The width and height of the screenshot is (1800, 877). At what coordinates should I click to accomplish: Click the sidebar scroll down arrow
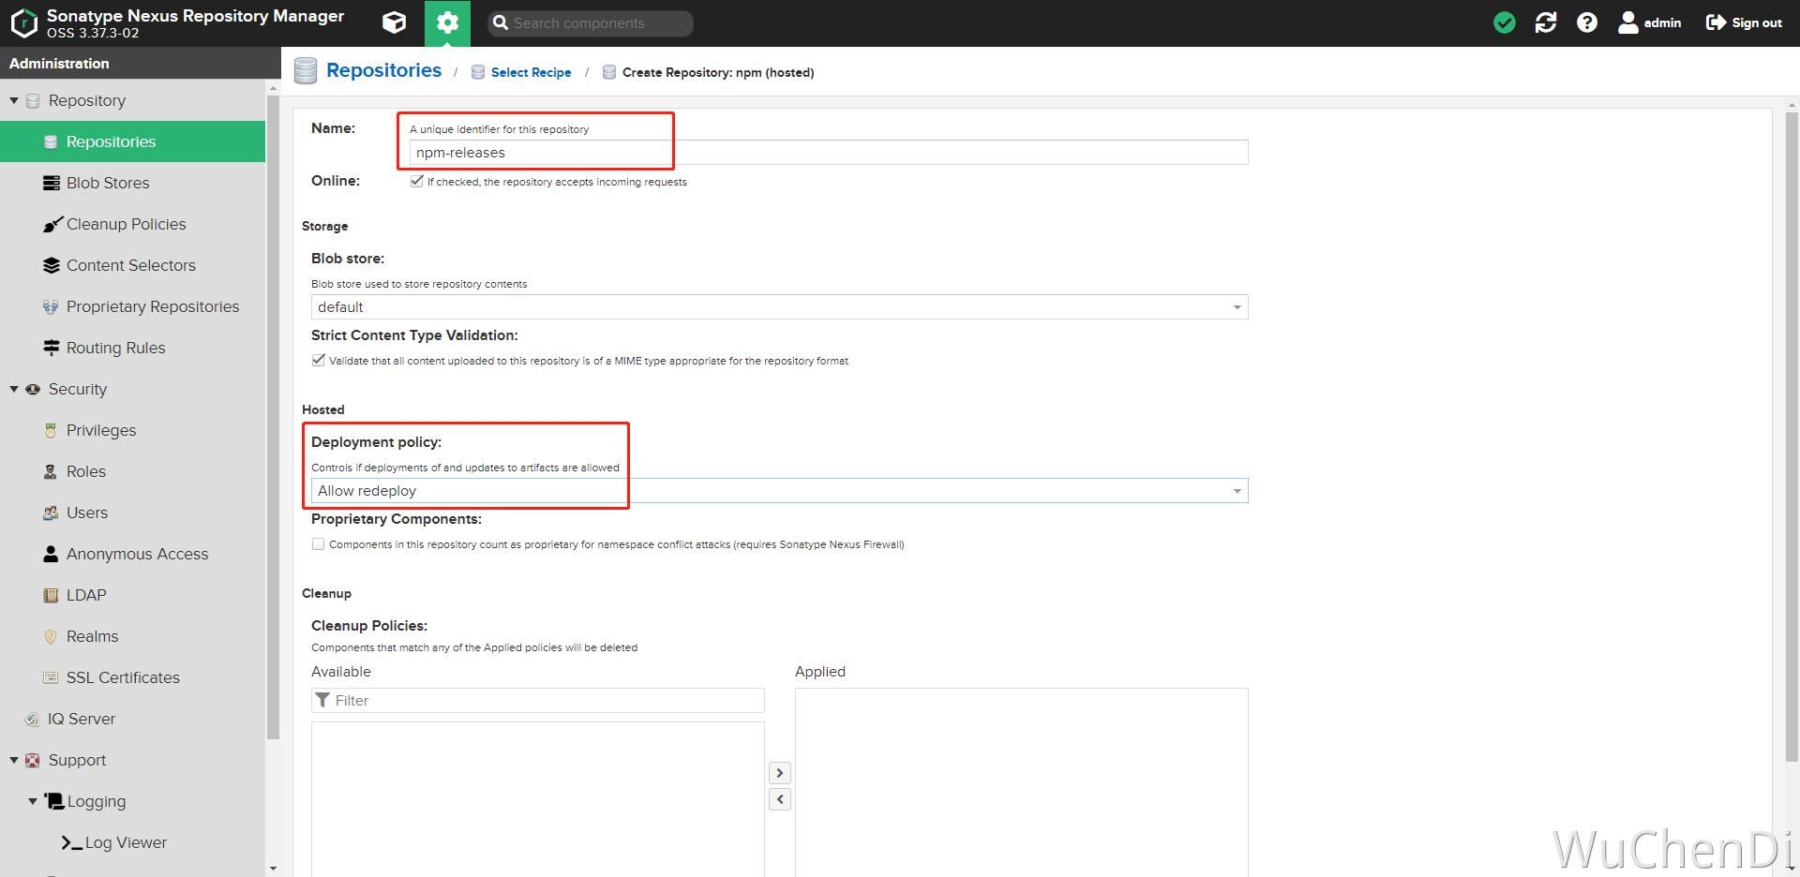click(273, 869)
